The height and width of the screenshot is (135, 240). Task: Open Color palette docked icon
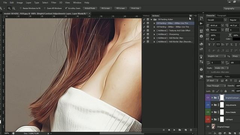201,44
